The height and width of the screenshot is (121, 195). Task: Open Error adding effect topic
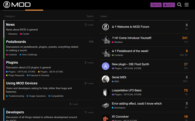pos(137,103)
